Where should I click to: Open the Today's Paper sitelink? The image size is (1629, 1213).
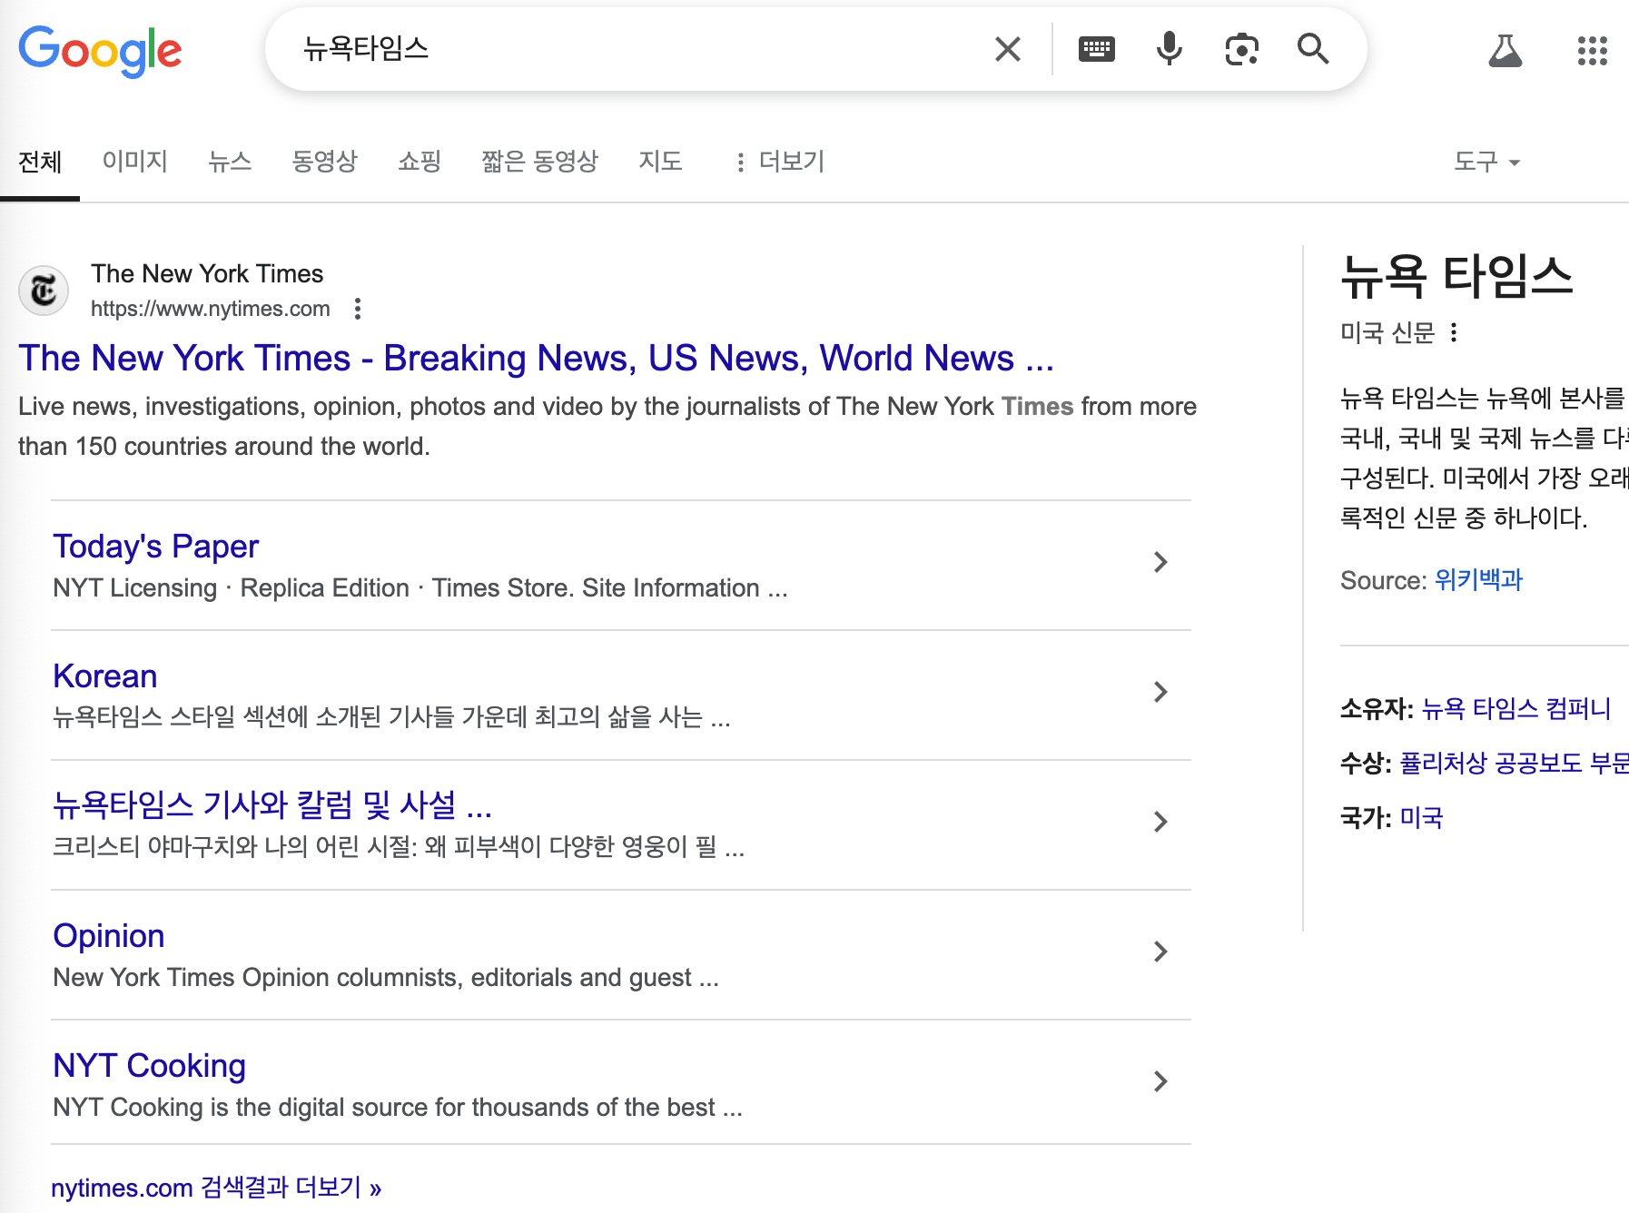tap(155, 547)
